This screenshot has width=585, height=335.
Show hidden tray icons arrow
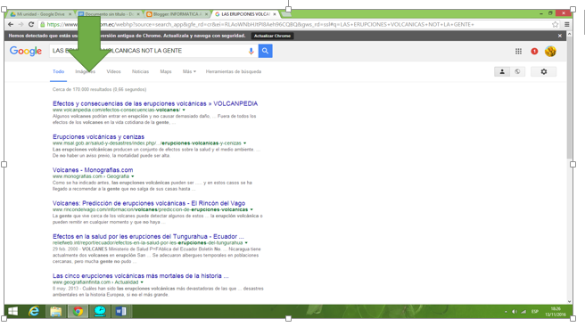coord(506,312)
